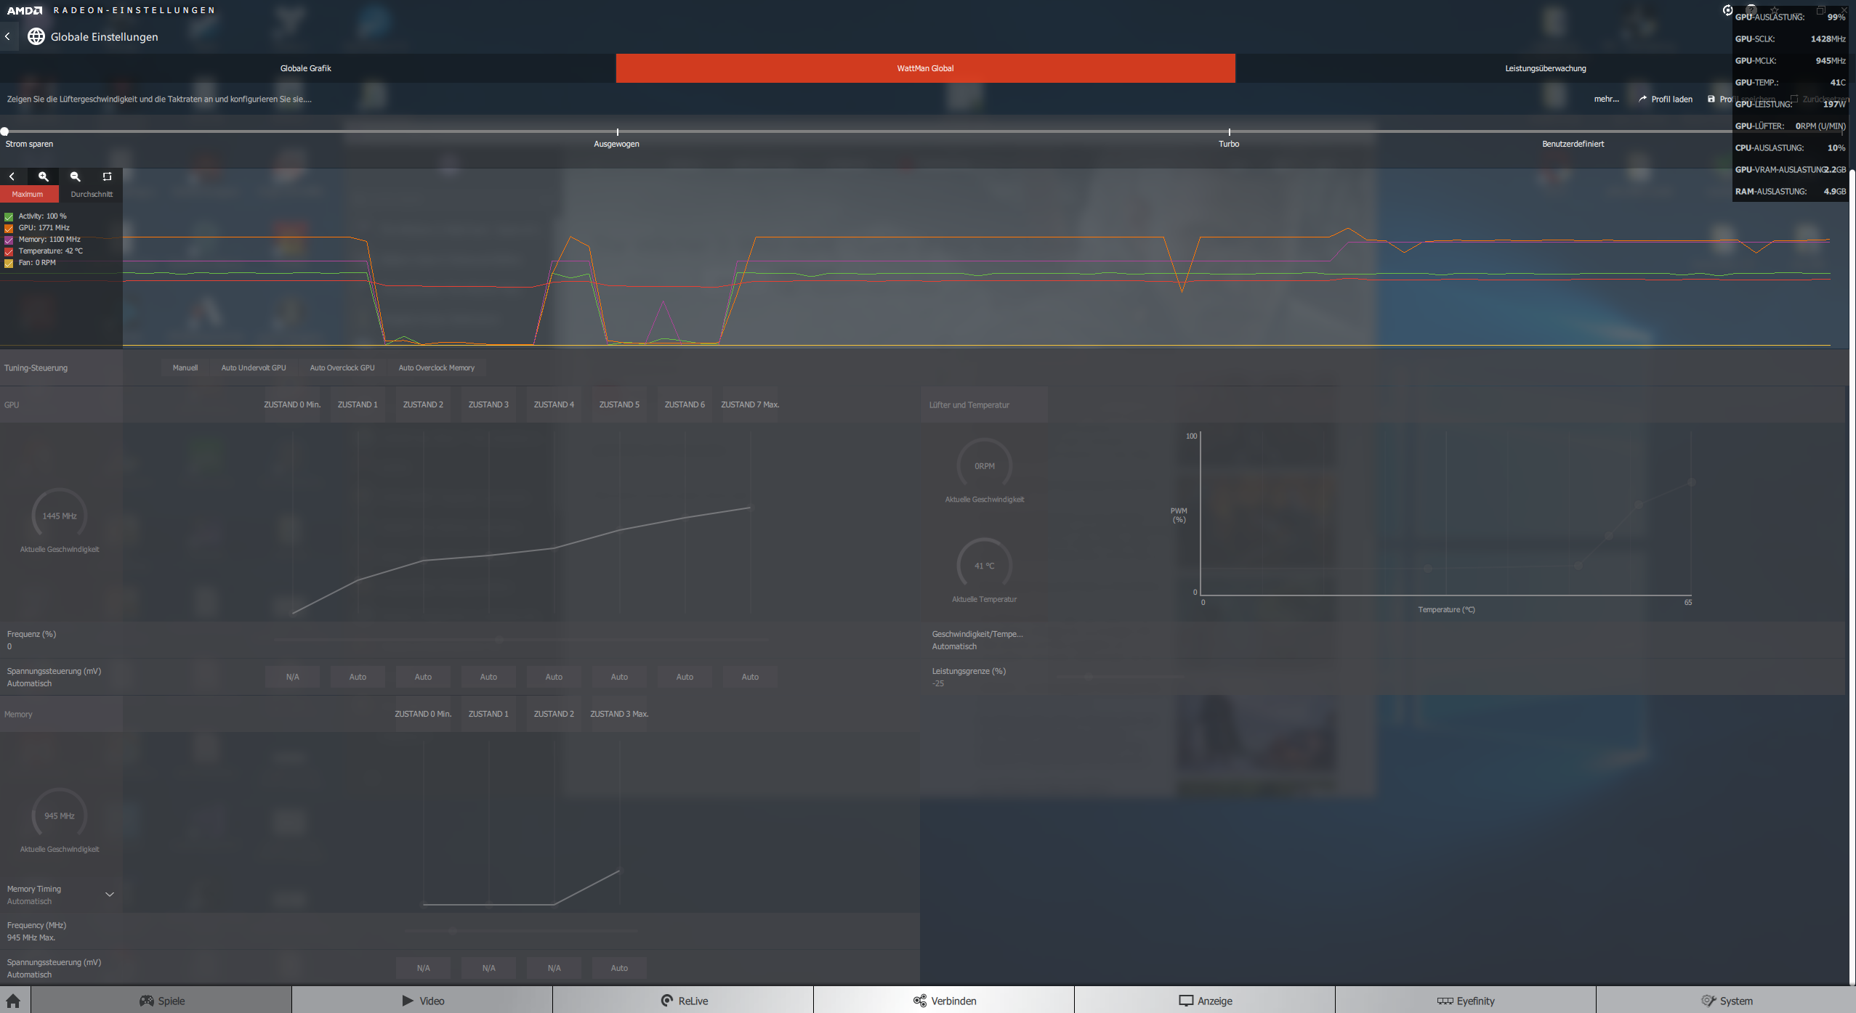
Task: Zoom in on the performance graph
Action: coord(44,176)
